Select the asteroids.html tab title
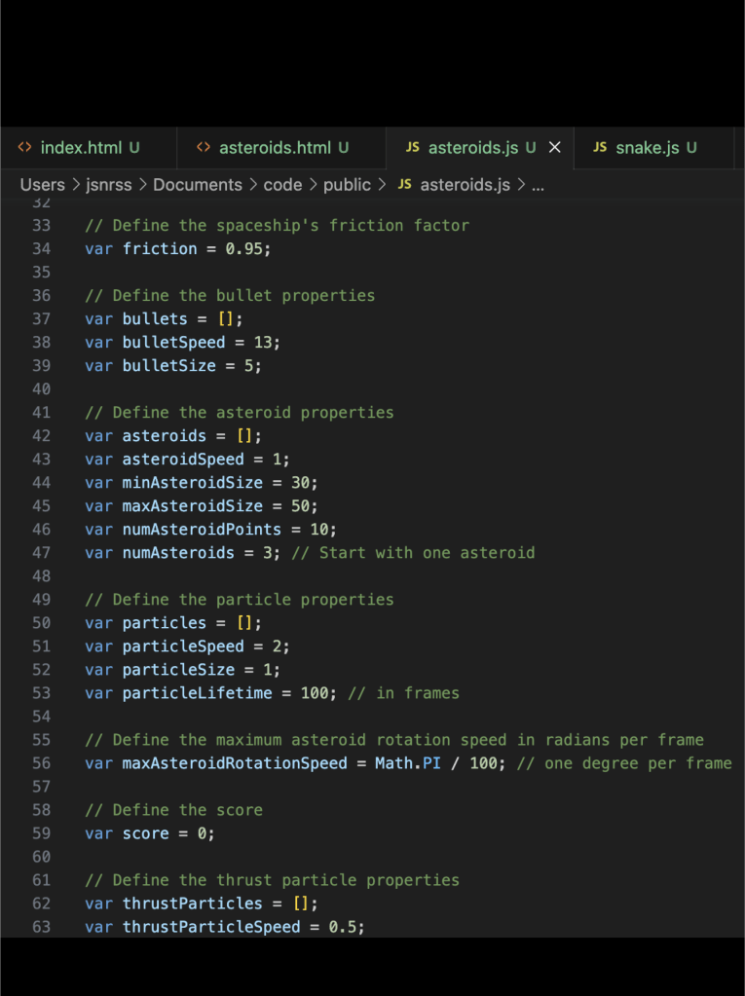 pyautogui.click(x=276, y=148)
